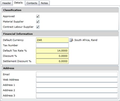120x101 pixels.
Task: Uncheck the Material Supplier checkbox
Action: tap(38, 22)
